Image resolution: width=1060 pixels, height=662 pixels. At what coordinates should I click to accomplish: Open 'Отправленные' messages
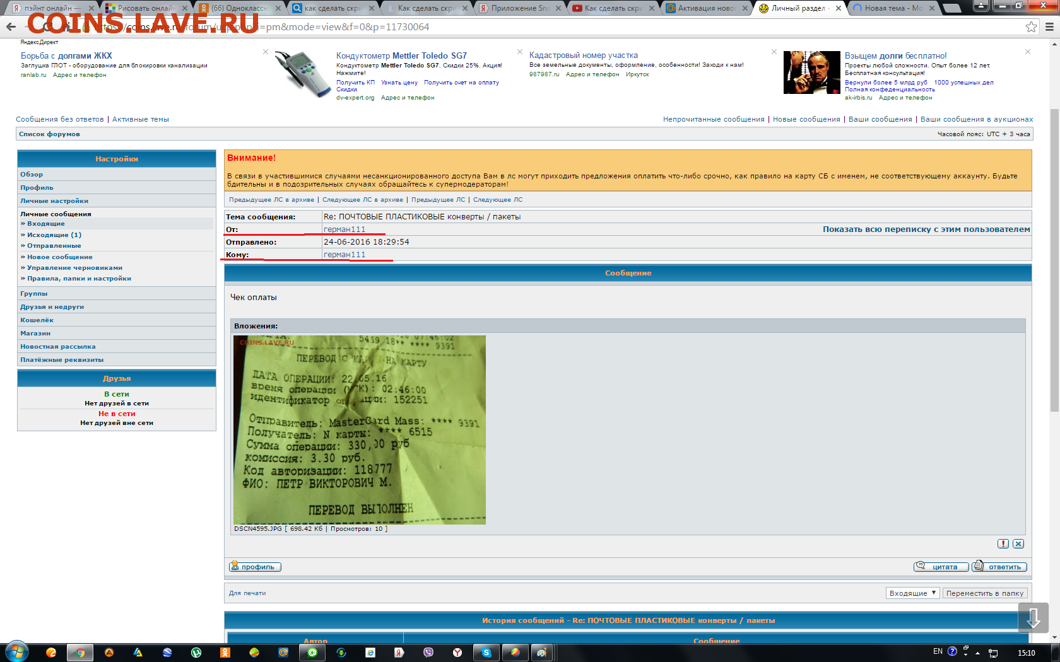point(54,246)
